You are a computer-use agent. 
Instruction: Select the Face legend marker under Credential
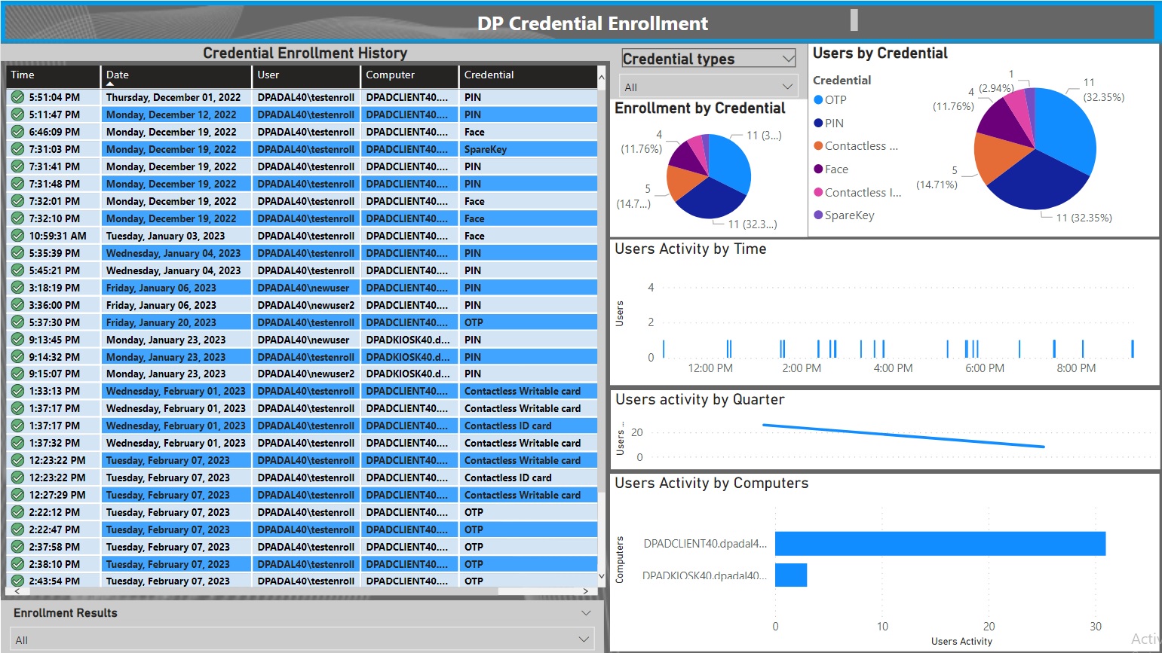click(820, 169)
